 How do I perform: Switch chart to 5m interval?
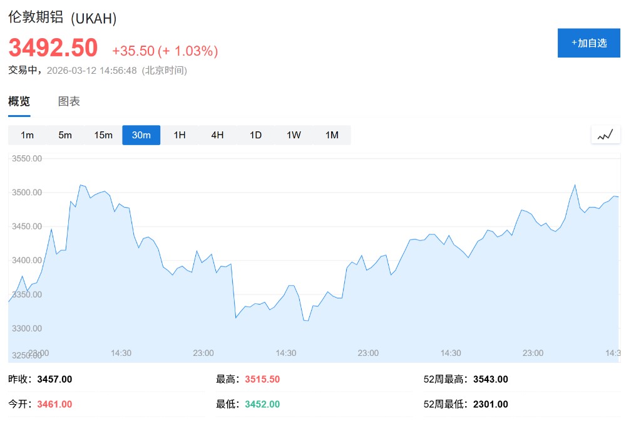pos(65,135)
